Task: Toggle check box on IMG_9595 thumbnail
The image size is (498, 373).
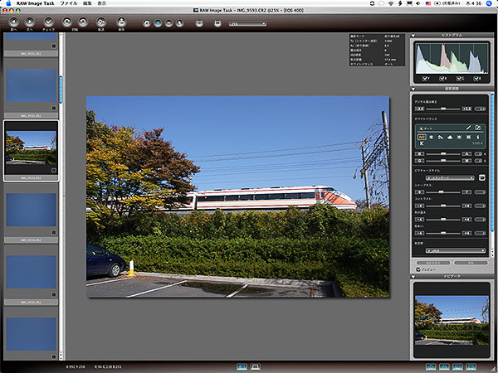Action: pyautogui.click(x=54, y=294)
